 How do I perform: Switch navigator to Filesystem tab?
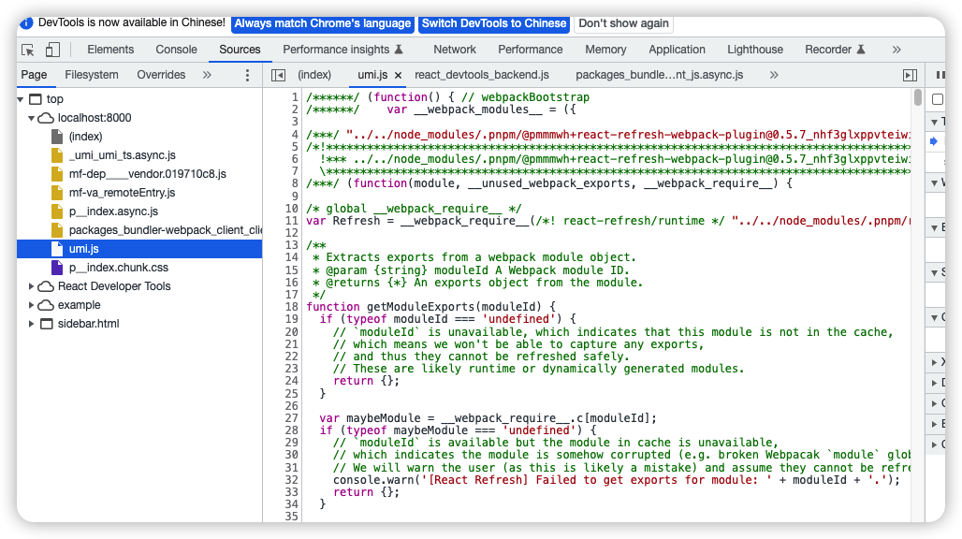(x=92, y=75)
